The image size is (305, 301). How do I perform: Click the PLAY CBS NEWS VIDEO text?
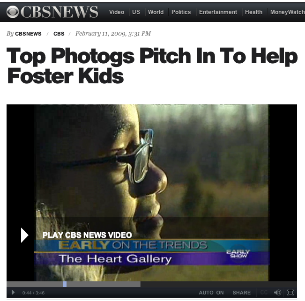tap(87, 235)
